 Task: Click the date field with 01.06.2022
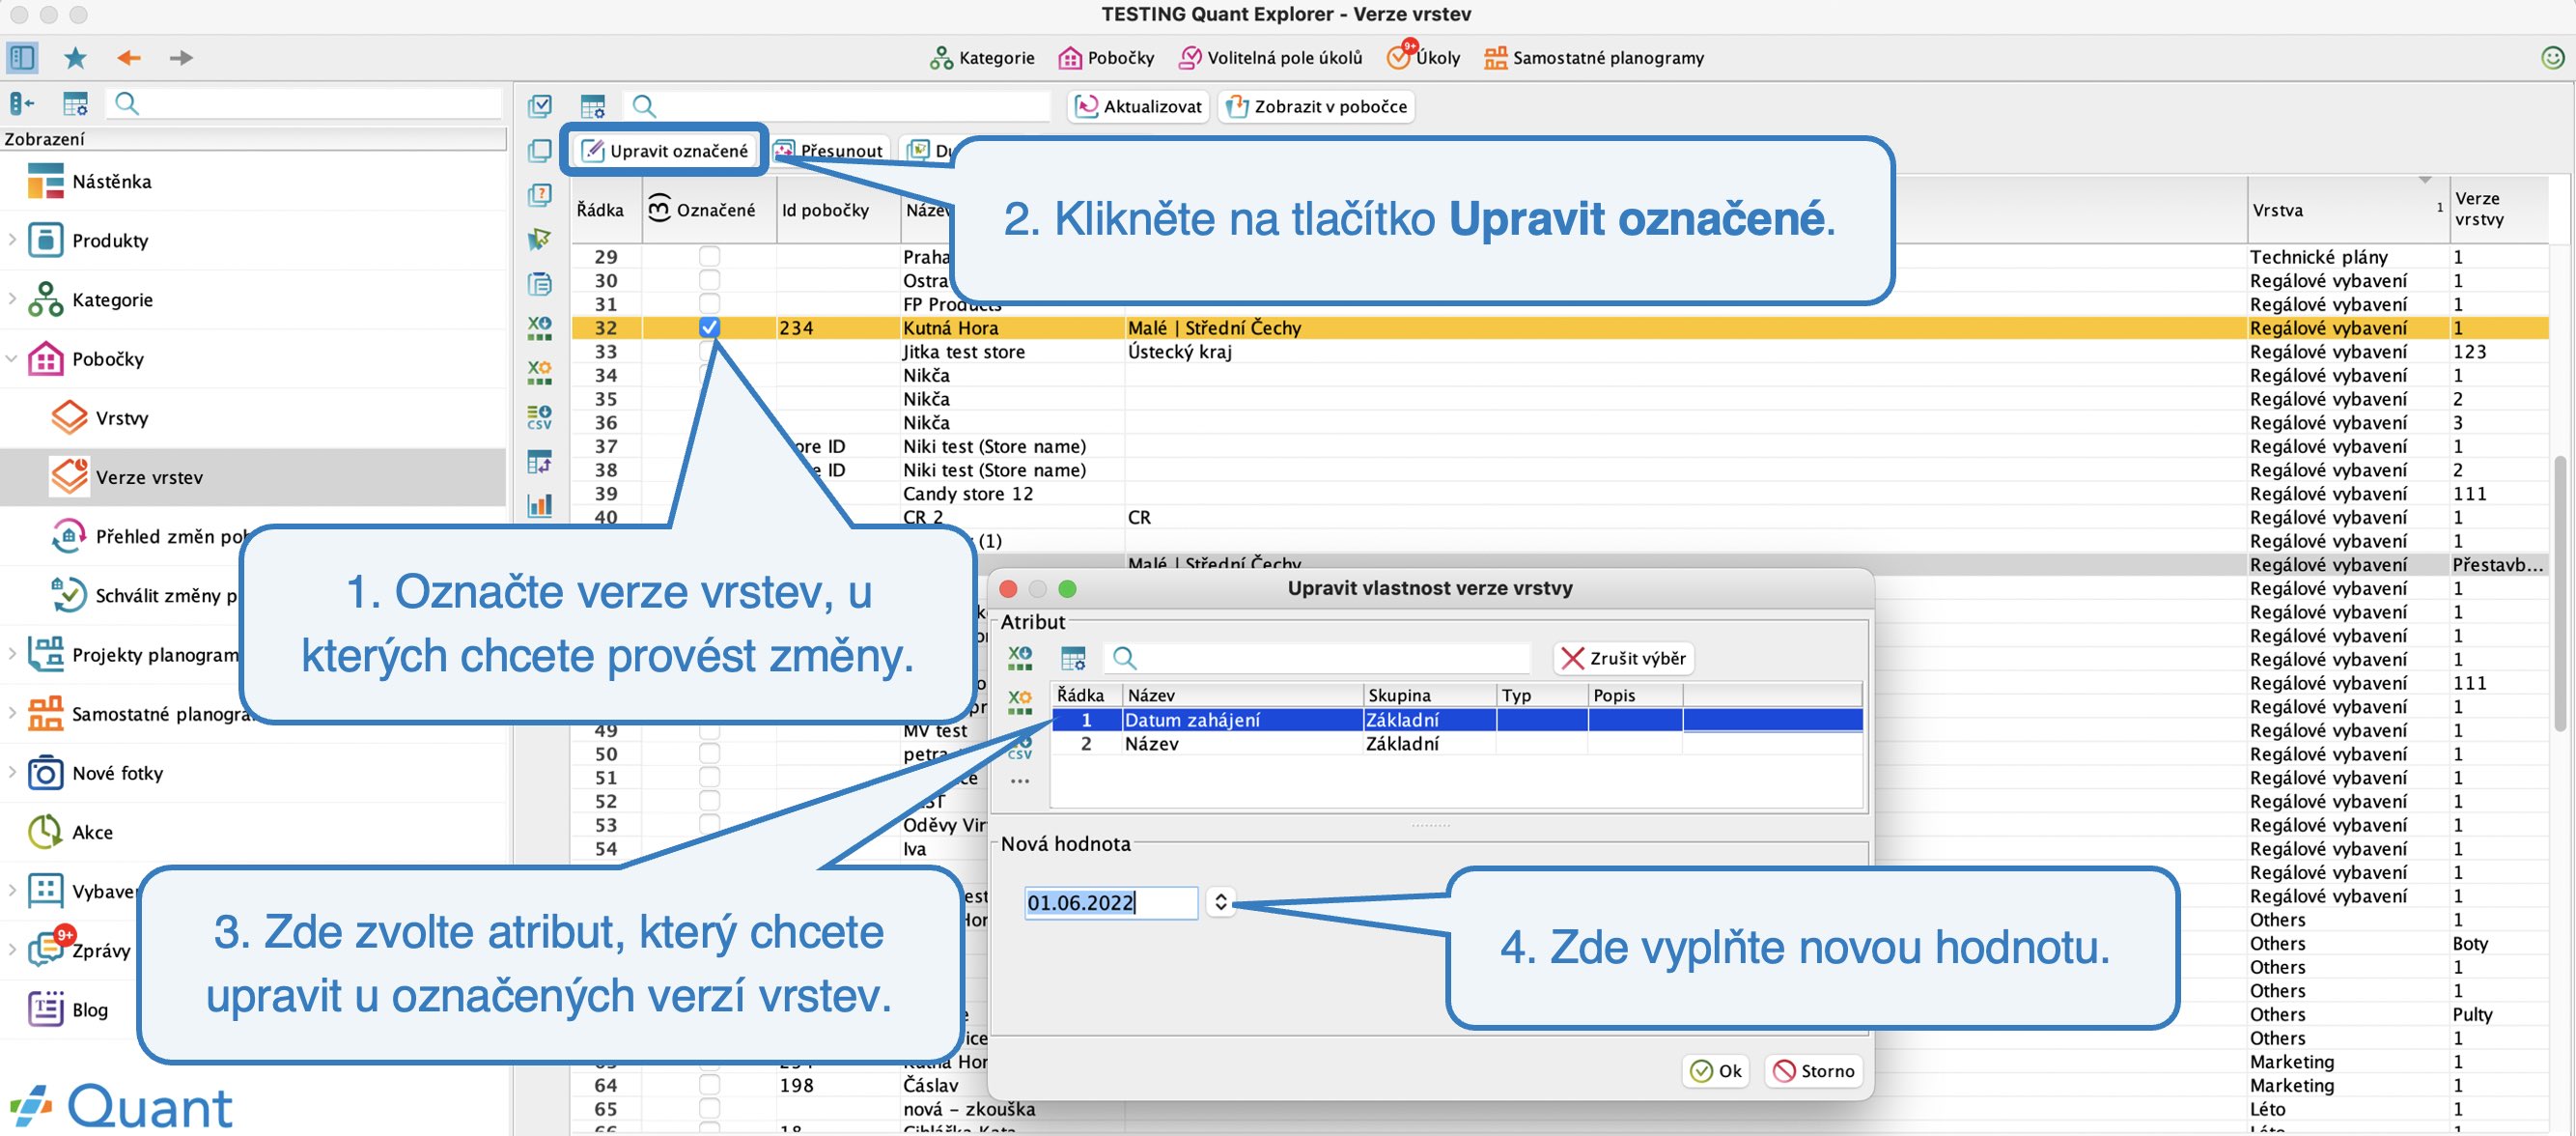pyautogui.click(x=1110, y=902)
